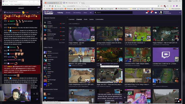
Task: Click the purple Twitch extension icon in toolbar
Action: point(177,6)
